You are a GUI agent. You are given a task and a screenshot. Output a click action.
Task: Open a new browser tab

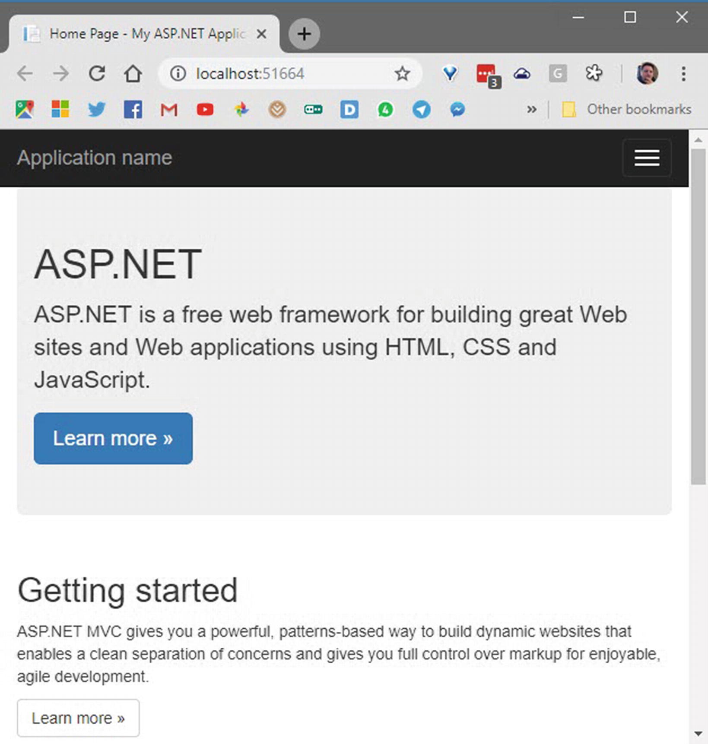click(304, 34)
